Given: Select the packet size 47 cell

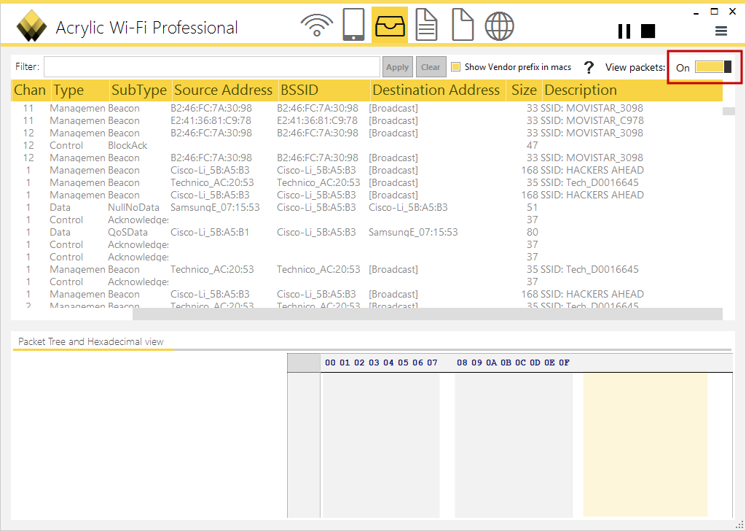Looking at the screenshot, I should click(x=533, y=145).
